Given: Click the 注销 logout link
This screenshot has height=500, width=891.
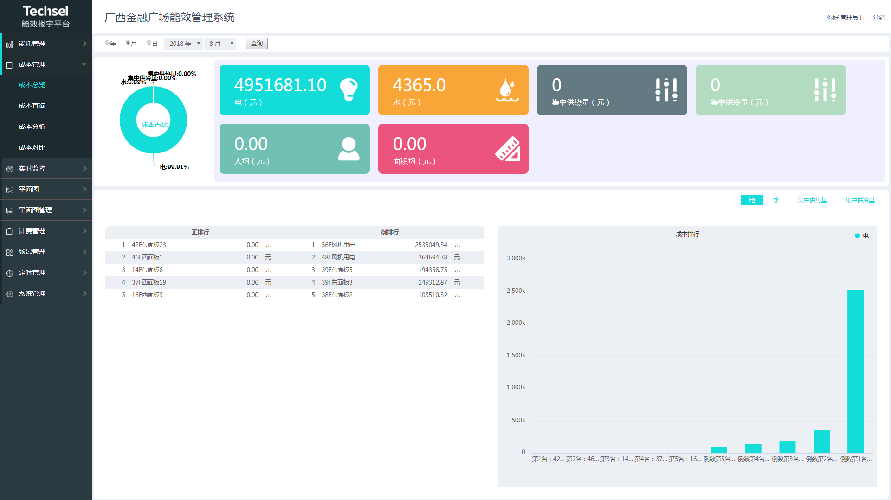Looking at the screenshot, I should [878, 18].
